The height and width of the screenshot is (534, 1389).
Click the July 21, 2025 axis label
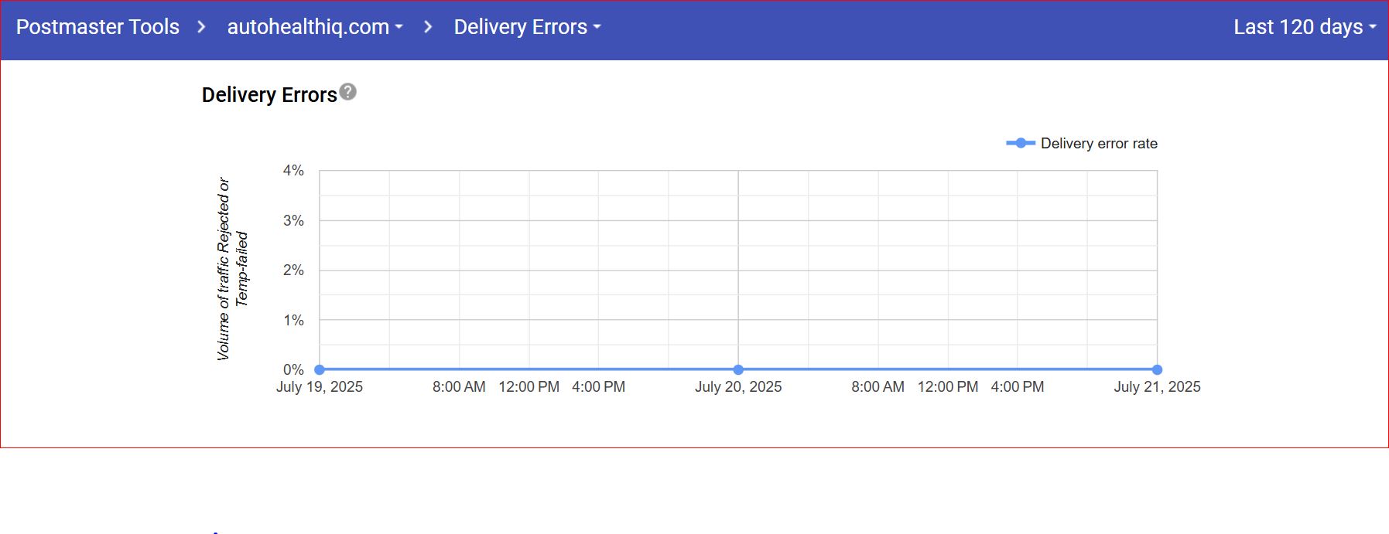[1157, 387]
